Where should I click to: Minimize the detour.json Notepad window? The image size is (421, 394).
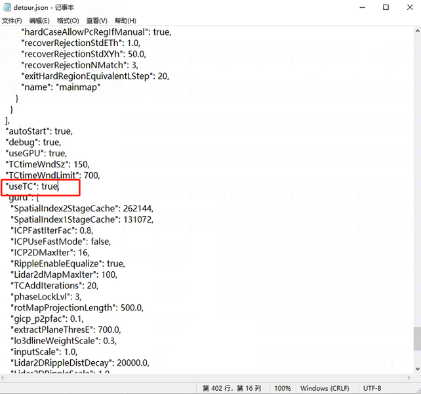pos(361,7)
